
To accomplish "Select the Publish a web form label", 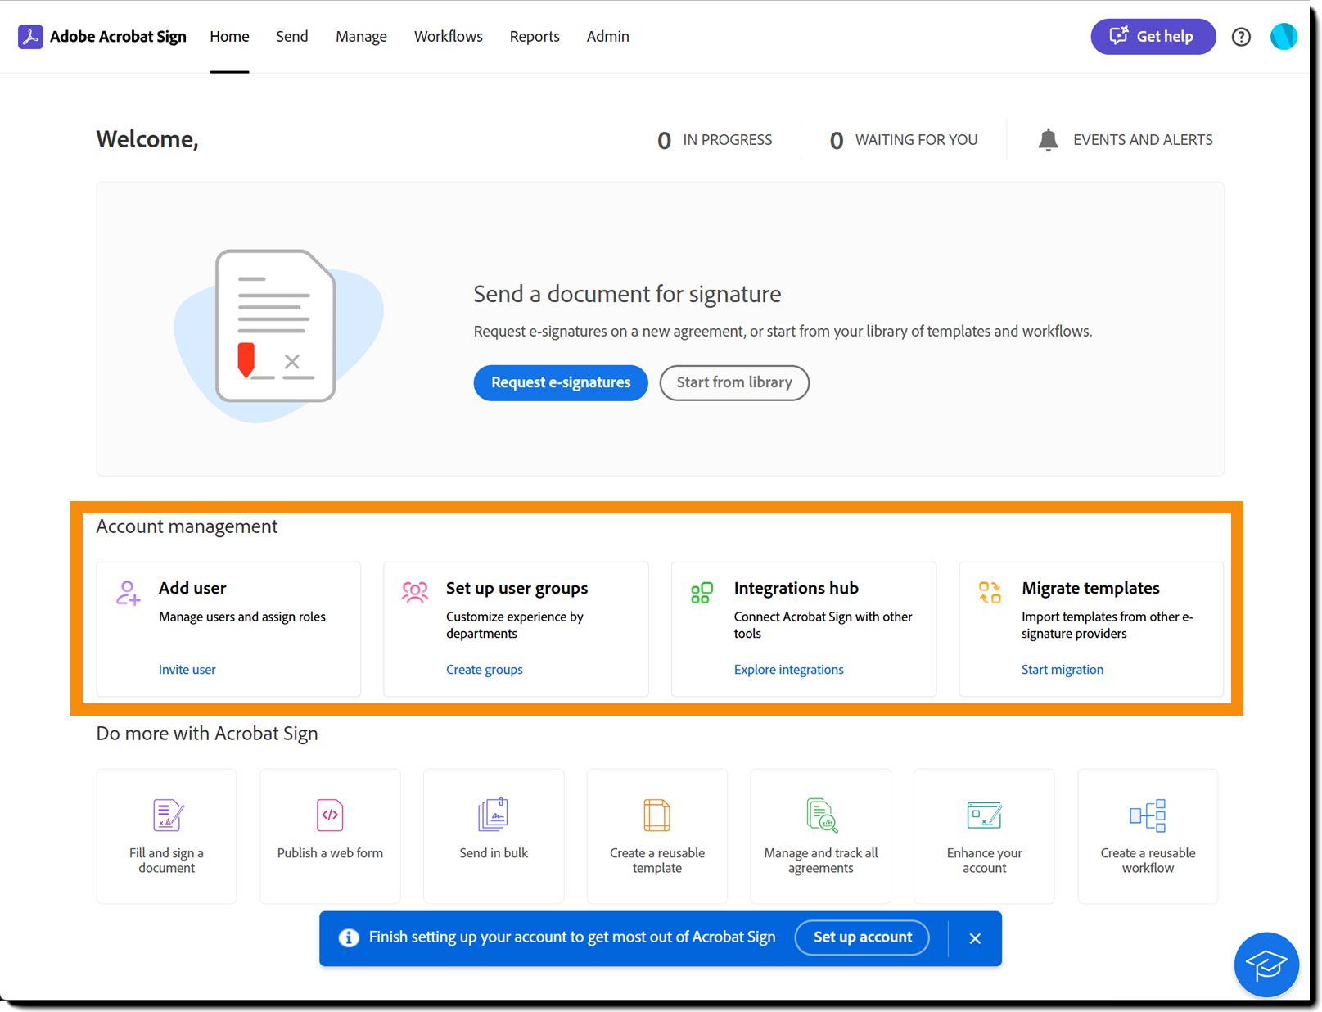I will click(x=330, y=853).
